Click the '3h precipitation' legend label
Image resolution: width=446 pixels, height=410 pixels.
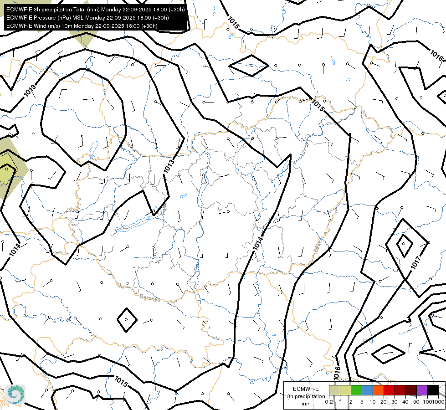click(306, 396)
